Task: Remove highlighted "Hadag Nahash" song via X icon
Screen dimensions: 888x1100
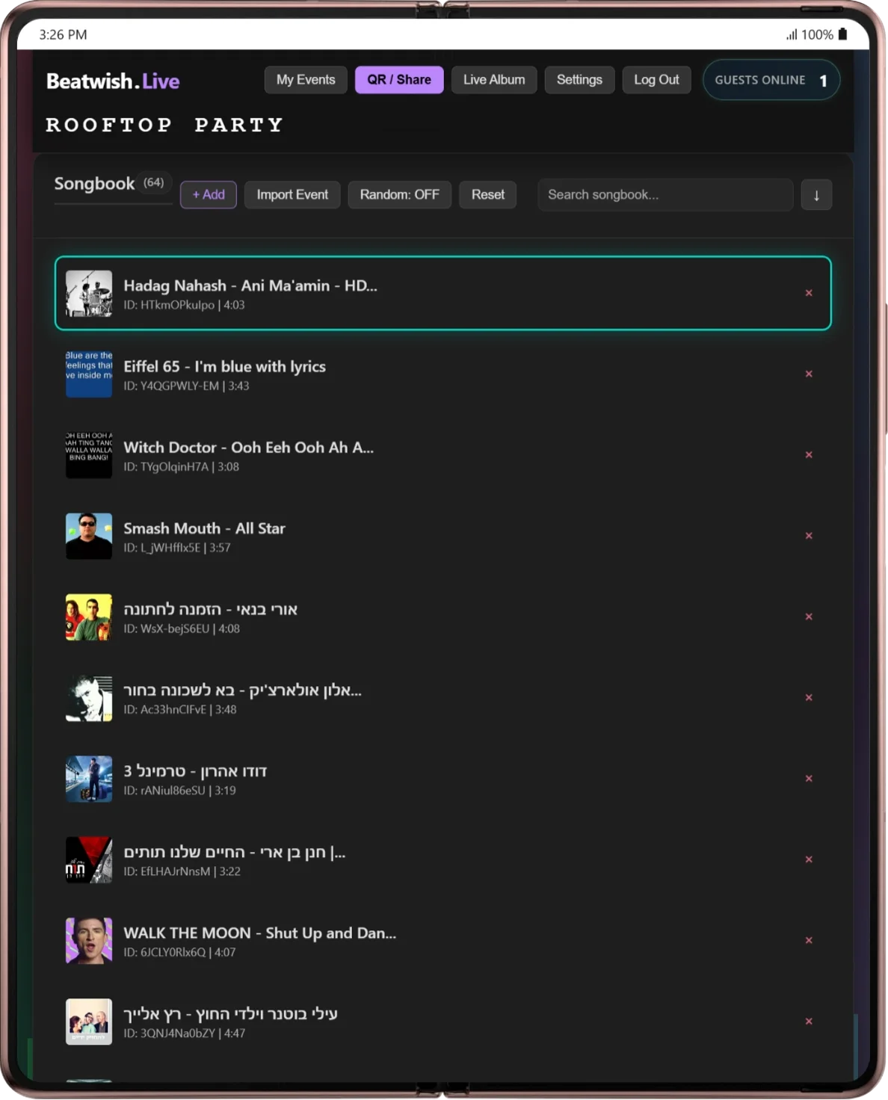Action: 809,293
